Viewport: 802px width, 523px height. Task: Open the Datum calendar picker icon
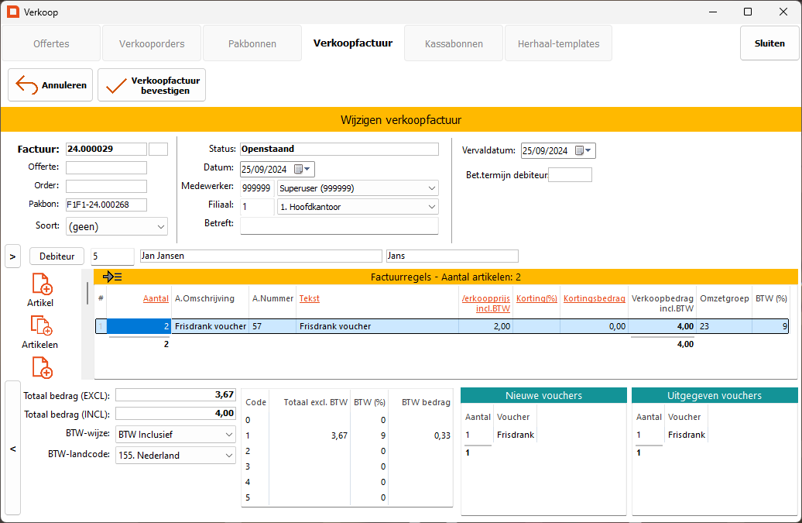point(300,170)
